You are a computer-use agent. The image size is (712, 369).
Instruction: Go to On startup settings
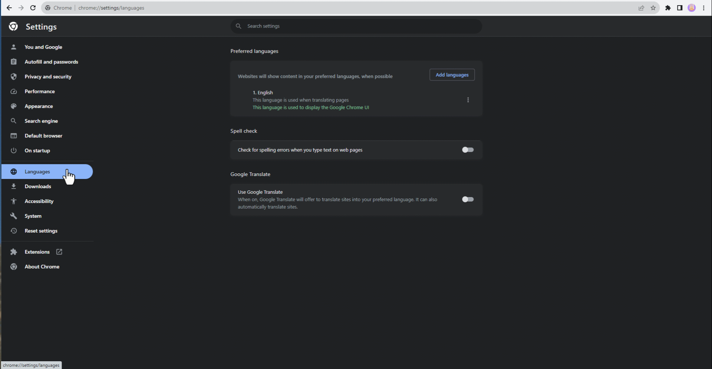click(x=37, y=151)
